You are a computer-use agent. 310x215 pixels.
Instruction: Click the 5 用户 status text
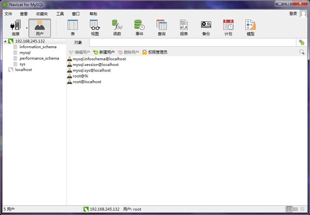pyautogui.click(x=9, y=209)
